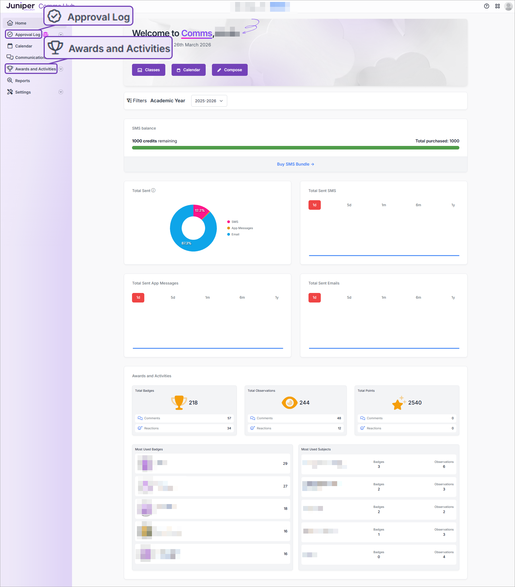
Task: Click the Home icon in sidebar
Action: point(10,23)
